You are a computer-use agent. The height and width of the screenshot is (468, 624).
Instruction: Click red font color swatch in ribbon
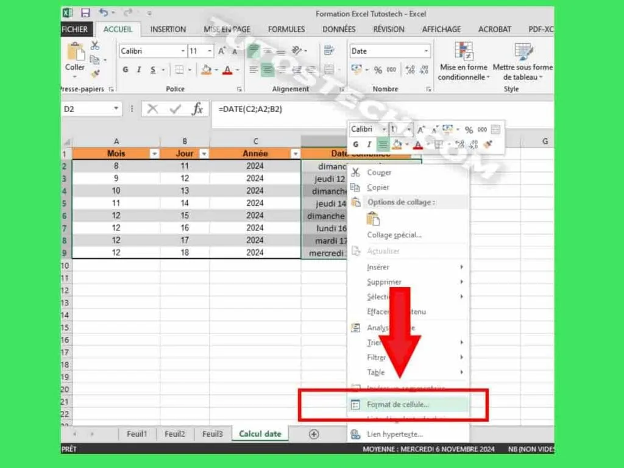(x=227, y=70)
